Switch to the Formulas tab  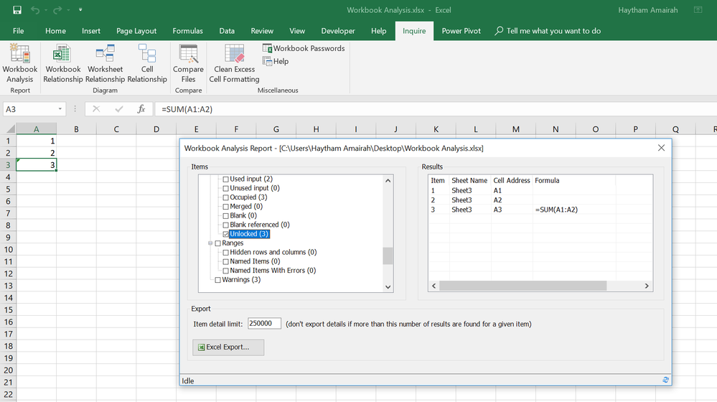[187, 31]
